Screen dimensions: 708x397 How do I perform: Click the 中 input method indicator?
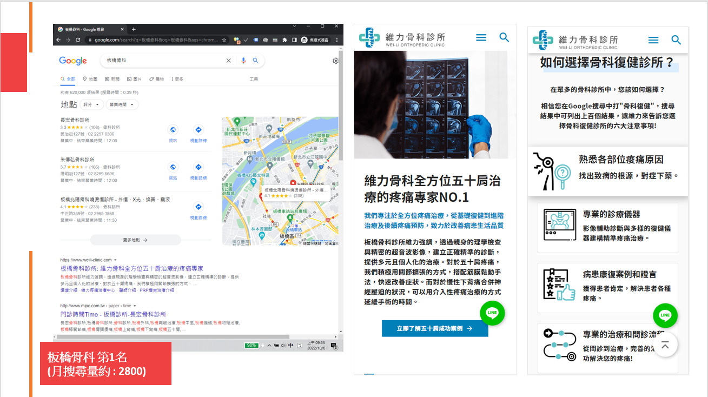pos(290,345)
